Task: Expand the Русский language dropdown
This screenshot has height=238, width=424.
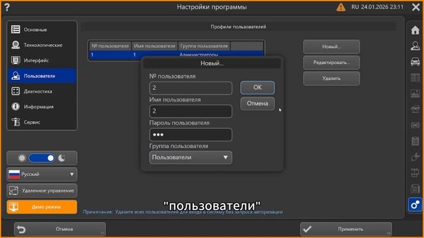Action: (42, 175)
